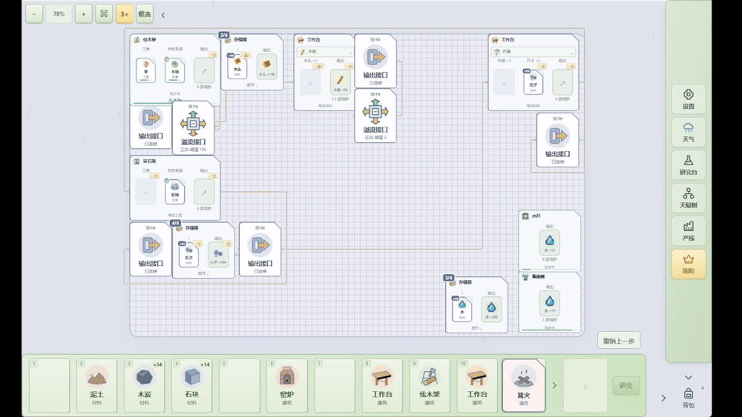Select 泥土 item in hotbar slot 2
The image size is (742, 417).
coord(96,385)
